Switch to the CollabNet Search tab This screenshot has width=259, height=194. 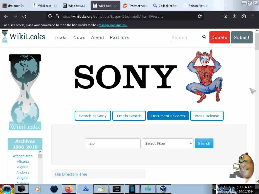tap(165, 6)
